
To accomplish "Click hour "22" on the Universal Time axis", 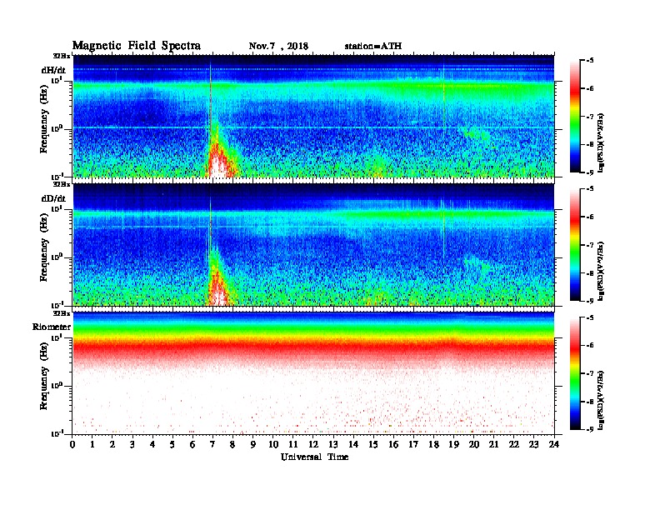I will [x=513, y=445].
